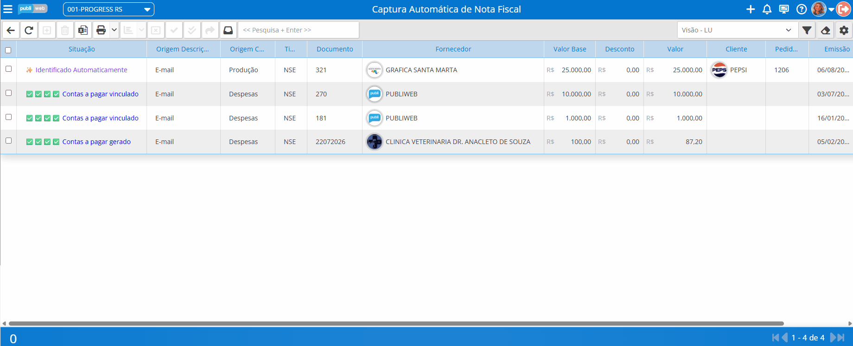Toggle the select-all header checkbox
The image size is (853, 346).
click(x=8, y=50)
